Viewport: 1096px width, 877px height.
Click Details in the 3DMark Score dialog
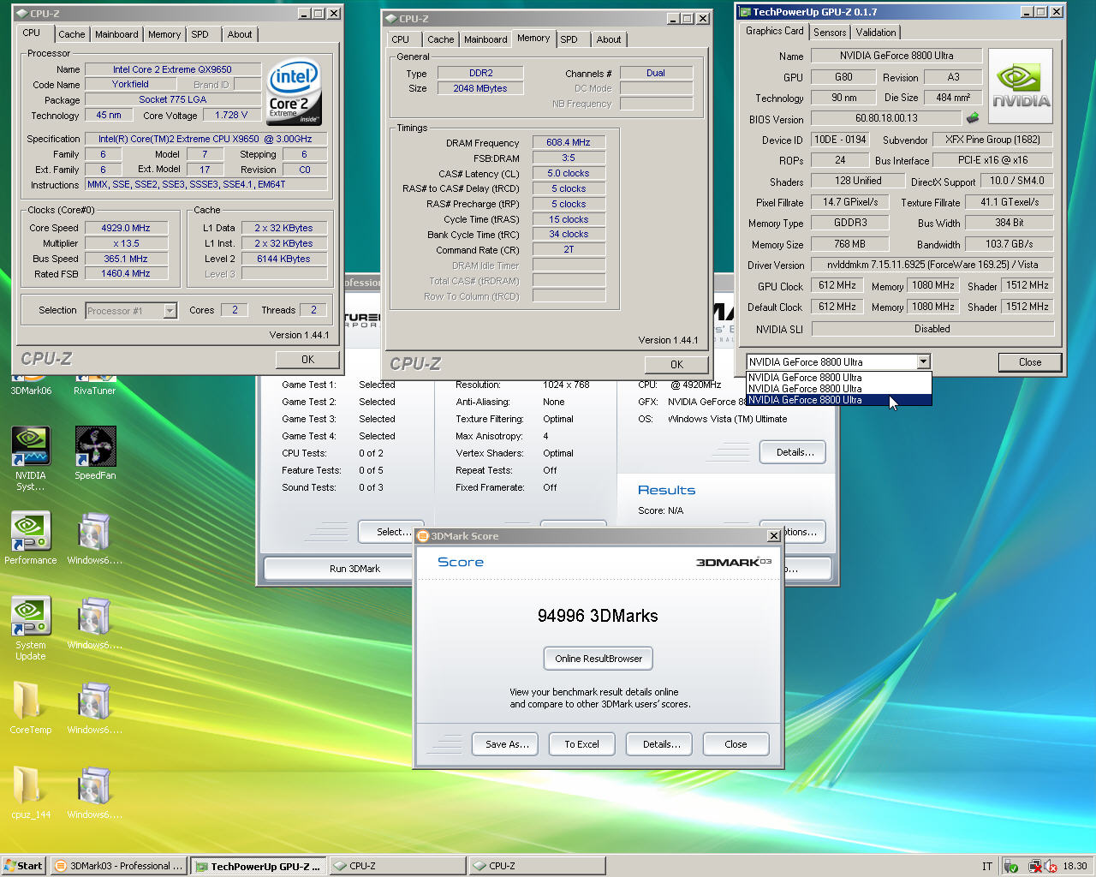point(659,744)
